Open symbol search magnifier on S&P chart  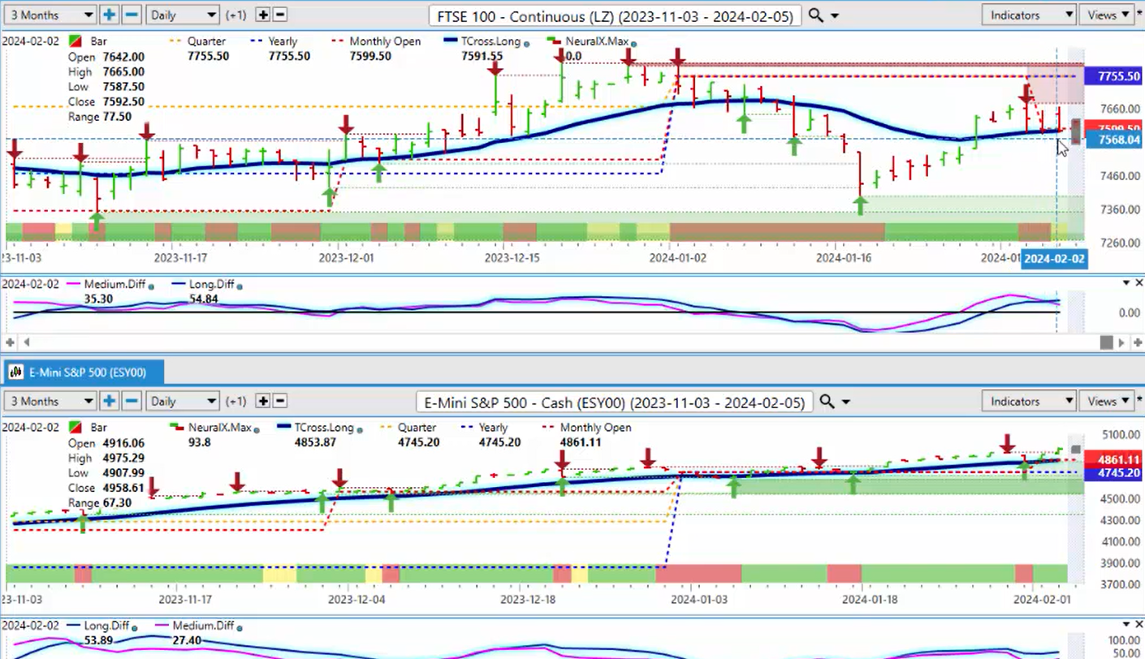click(x=827, y=402)
